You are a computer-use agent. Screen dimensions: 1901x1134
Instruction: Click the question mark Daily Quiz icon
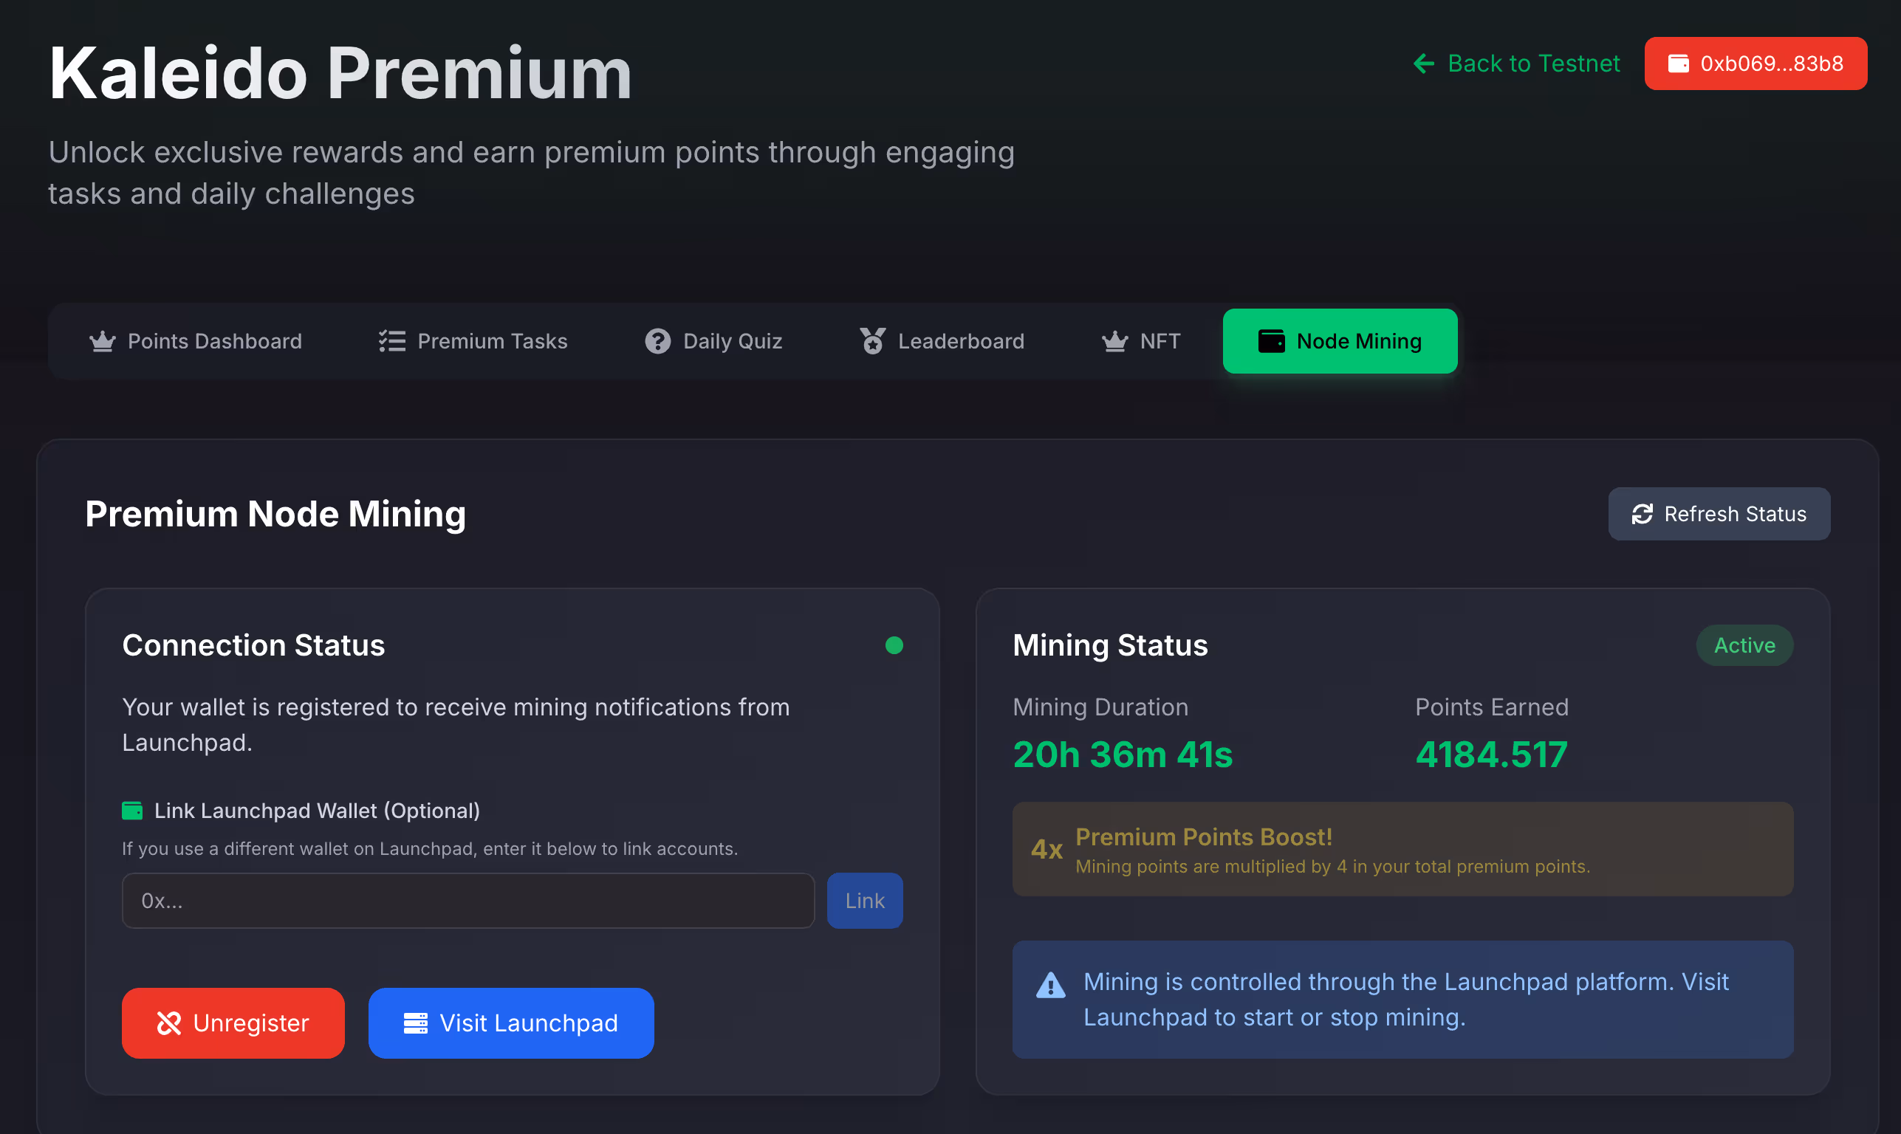pos(657,341)
